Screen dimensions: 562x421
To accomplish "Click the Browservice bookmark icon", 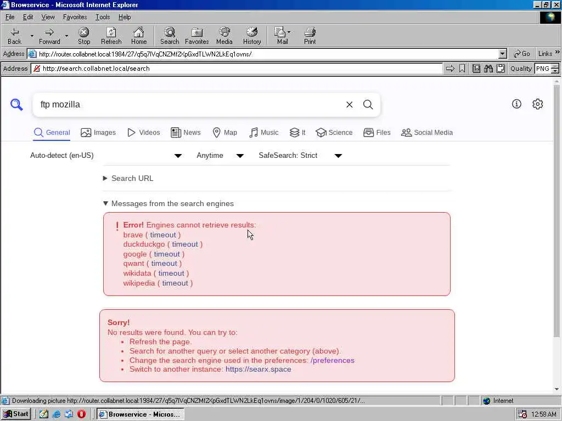I will coord(462,69).
